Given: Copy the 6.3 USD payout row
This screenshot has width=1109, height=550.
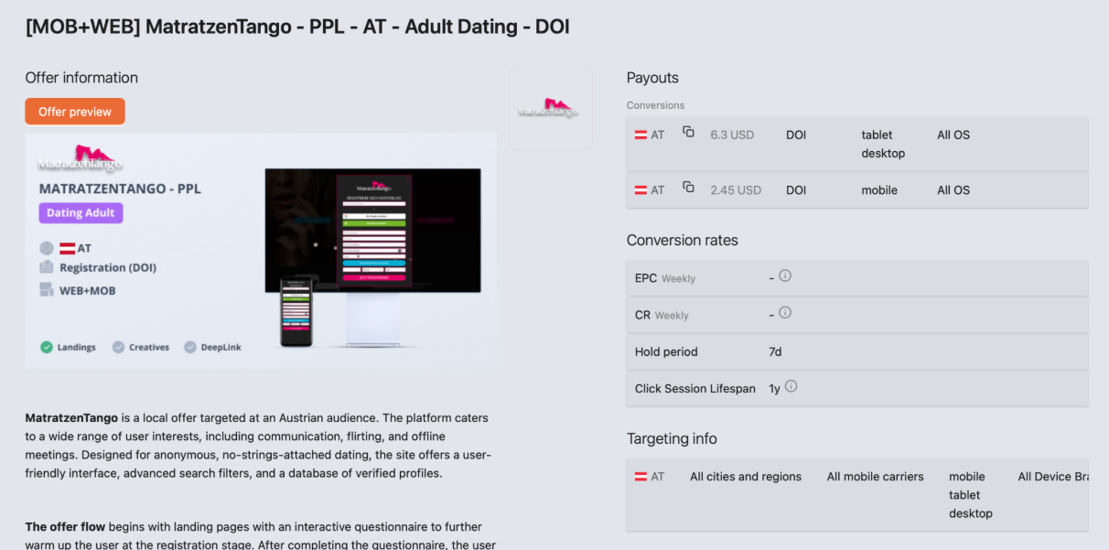Looking at the screenshot, I should coord(688,133).
